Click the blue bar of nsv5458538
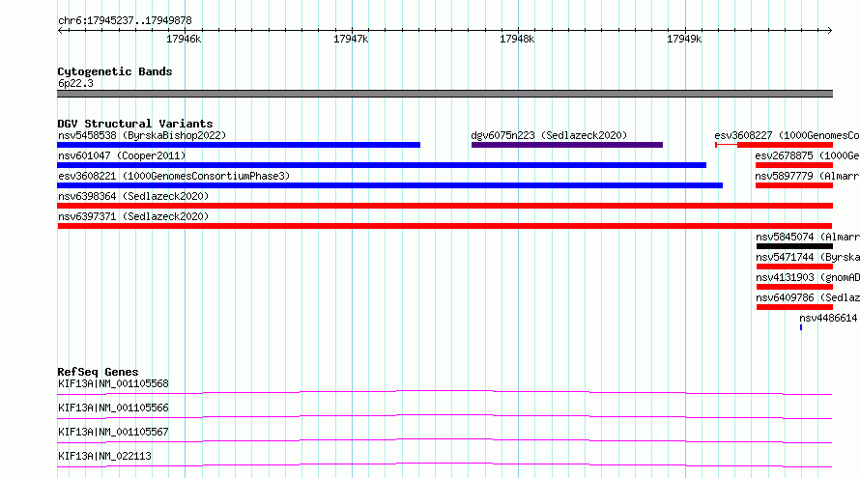Screen dimensions: 860x478 (239, 145)
